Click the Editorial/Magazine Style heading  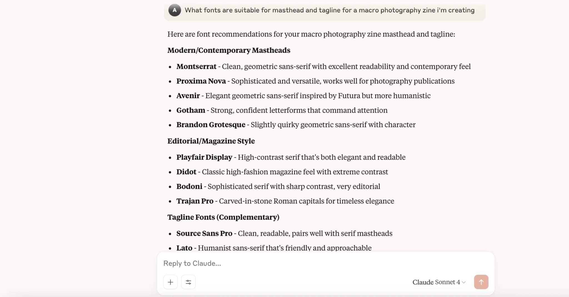(x=211, y=141)
